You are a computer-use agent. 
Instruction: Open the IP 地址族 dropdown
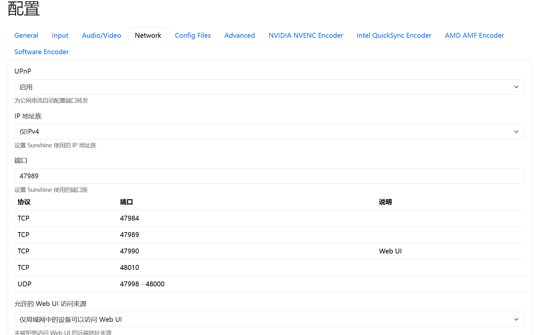(269, 132)
